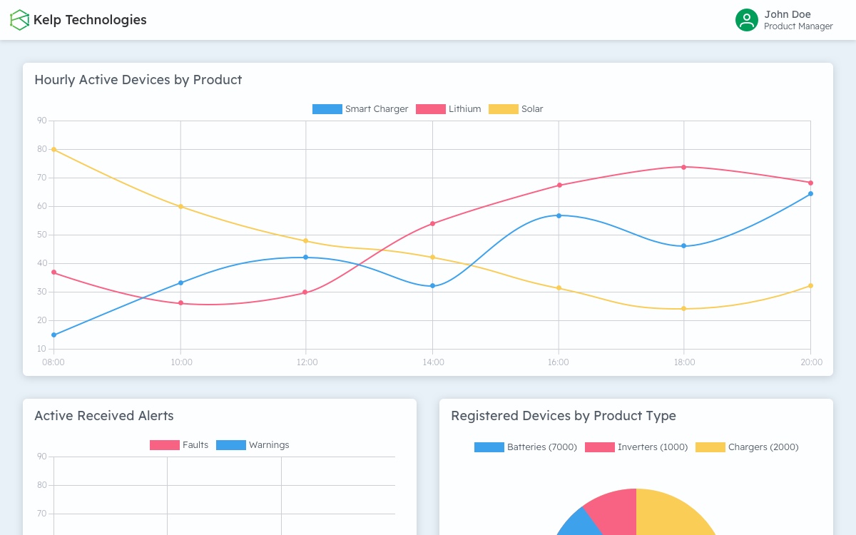Toggle the Smart Charger legend swatch
856x535 pixels.
coord(327,109)
